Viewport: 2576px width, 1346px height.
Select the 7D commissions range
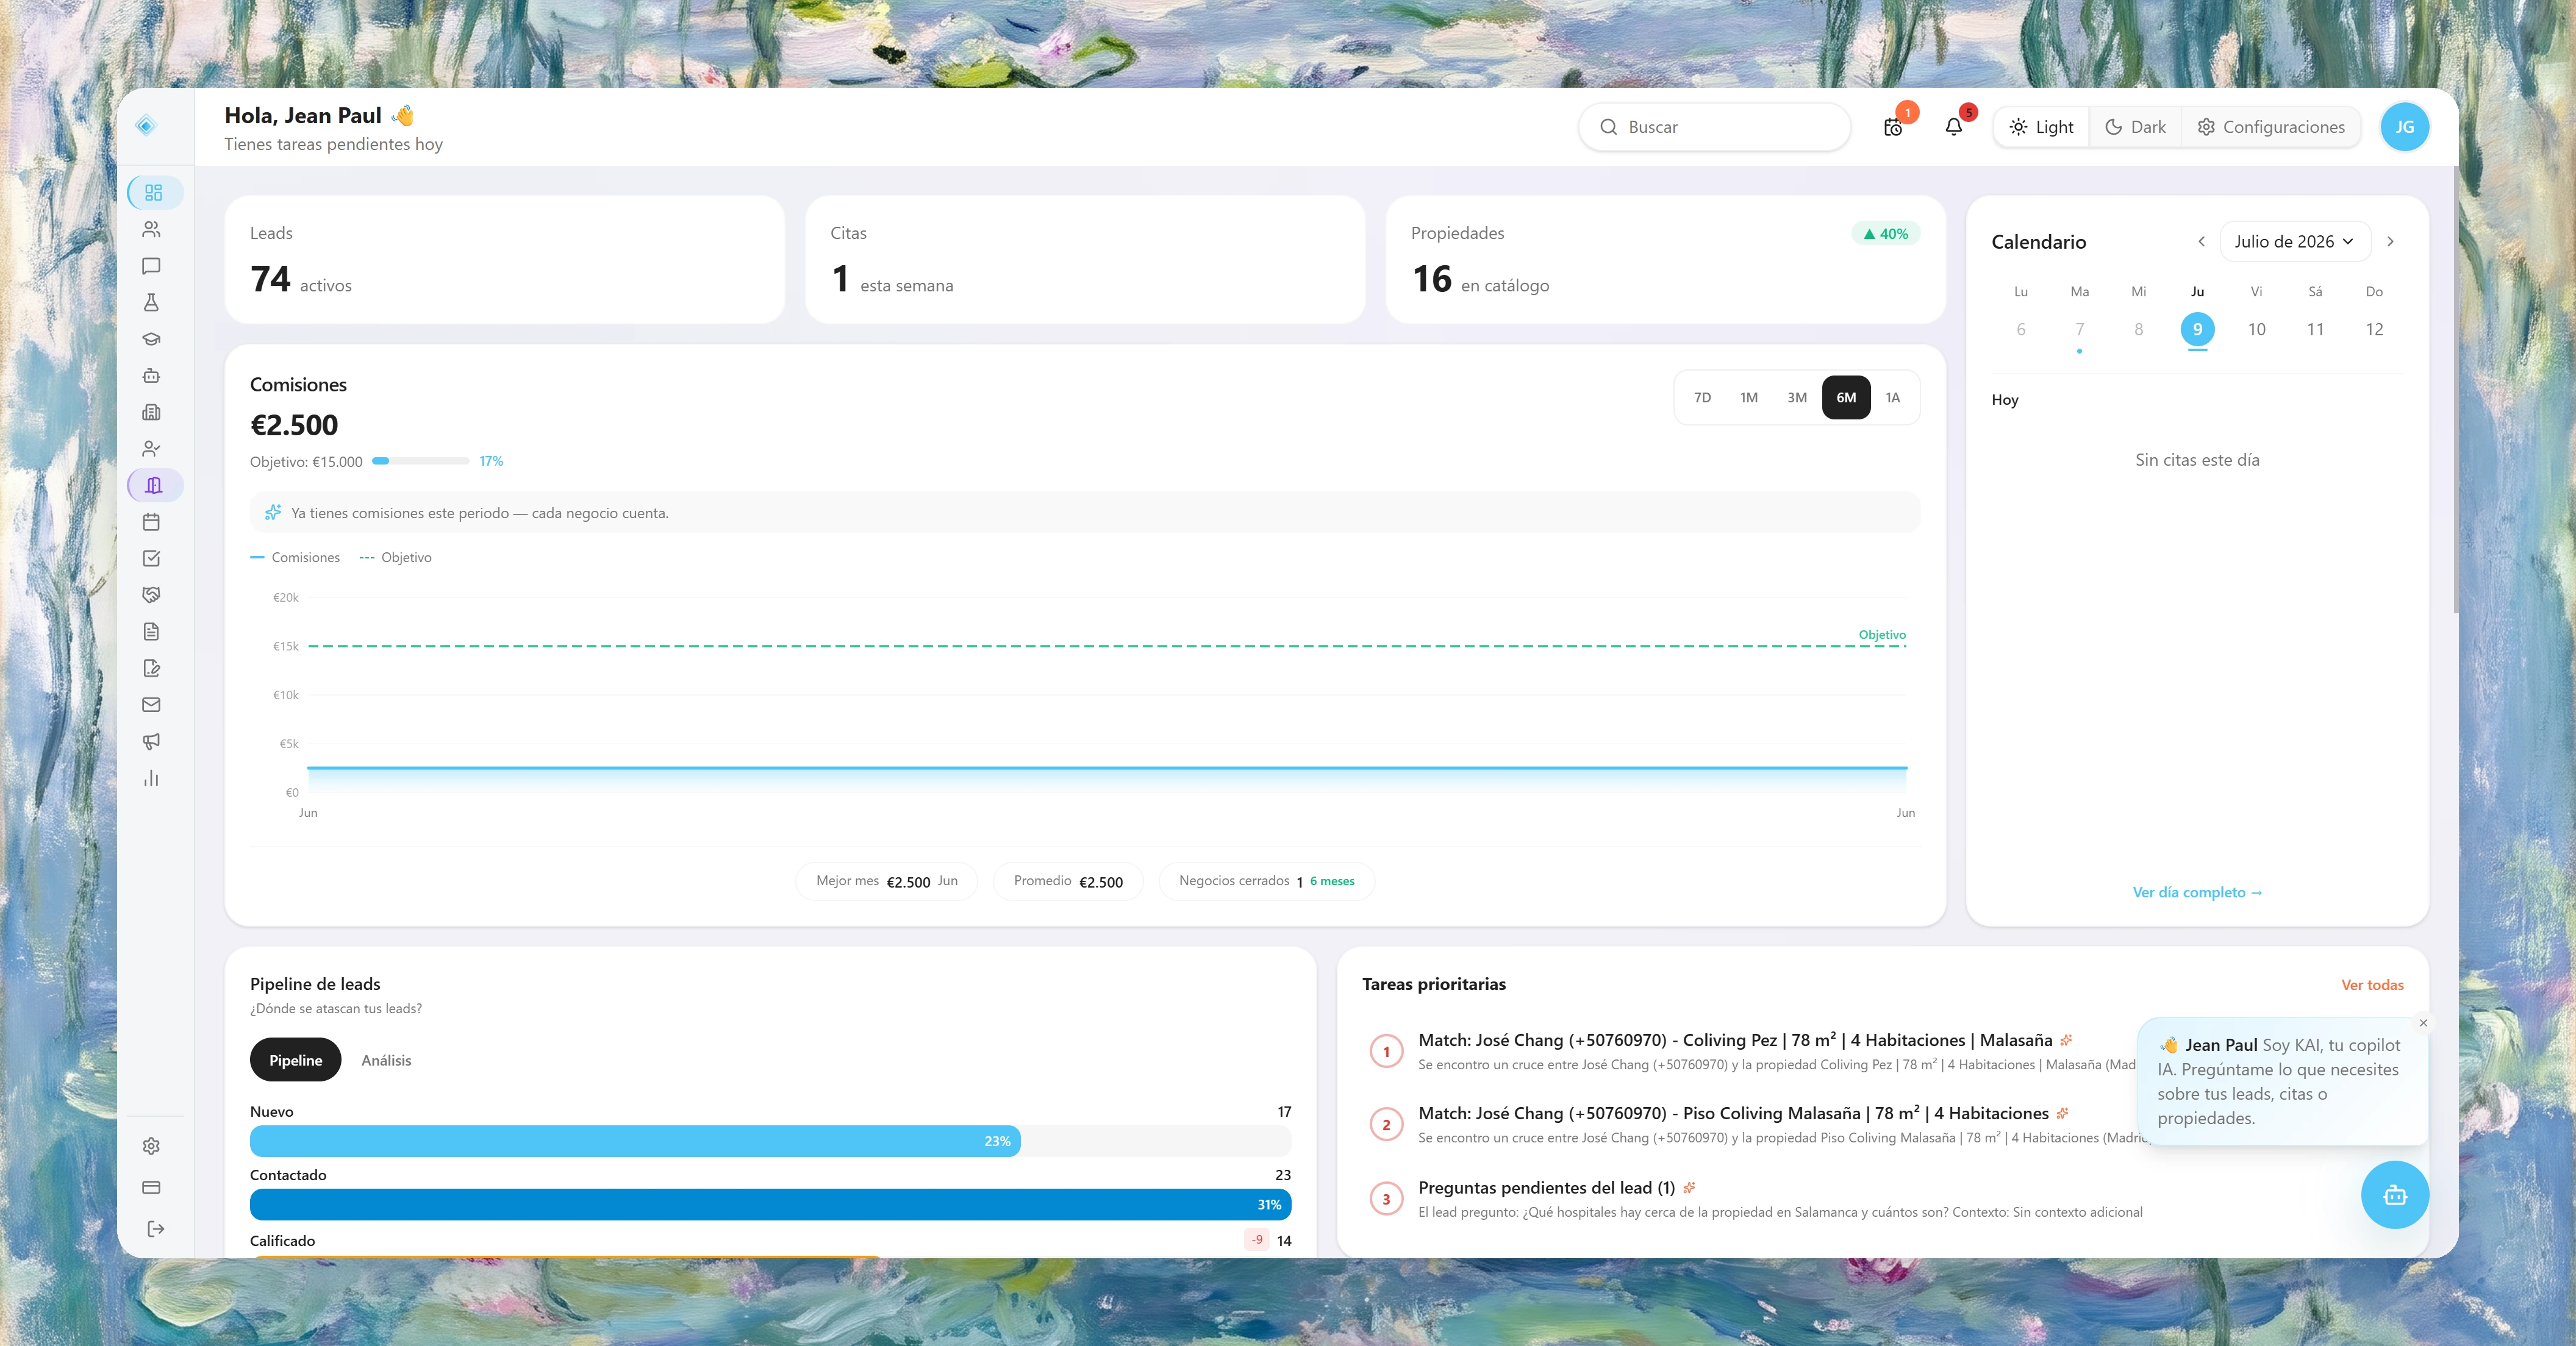pos(1702,397)
